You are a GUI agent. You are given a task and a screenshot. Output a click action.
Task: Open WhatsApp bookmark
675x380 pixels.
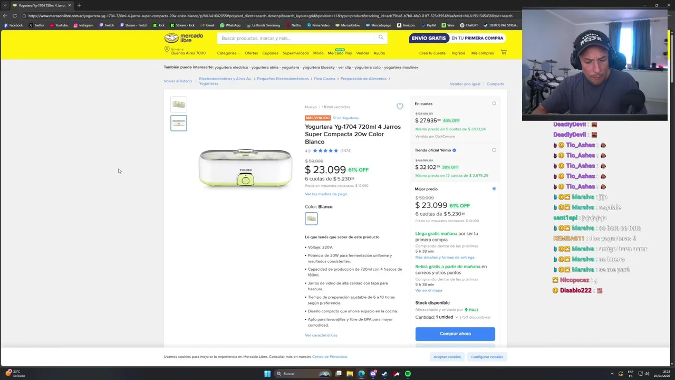pyautogui.click(x=230, y=25)
